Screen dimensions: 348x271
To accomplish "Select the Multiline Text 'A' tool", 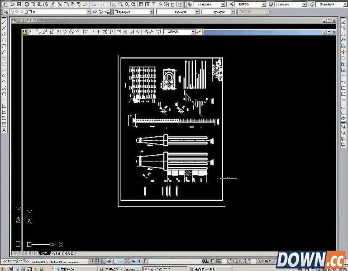I will [x=4, y=129].
